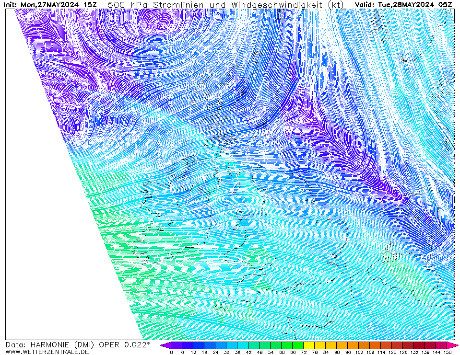Pick the violet legend swatch between 0 and 6

coord(177,345)
